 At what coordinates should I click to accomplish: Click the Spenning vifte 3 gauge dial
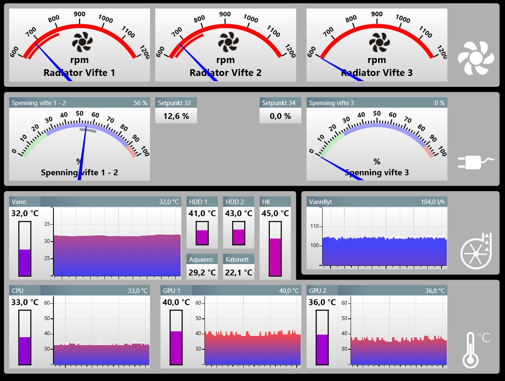coord(377,144)
